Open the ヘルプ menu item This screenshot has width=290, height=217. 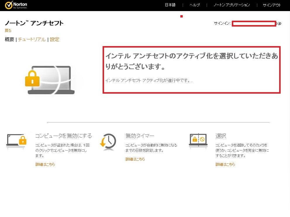pos(195,5)
